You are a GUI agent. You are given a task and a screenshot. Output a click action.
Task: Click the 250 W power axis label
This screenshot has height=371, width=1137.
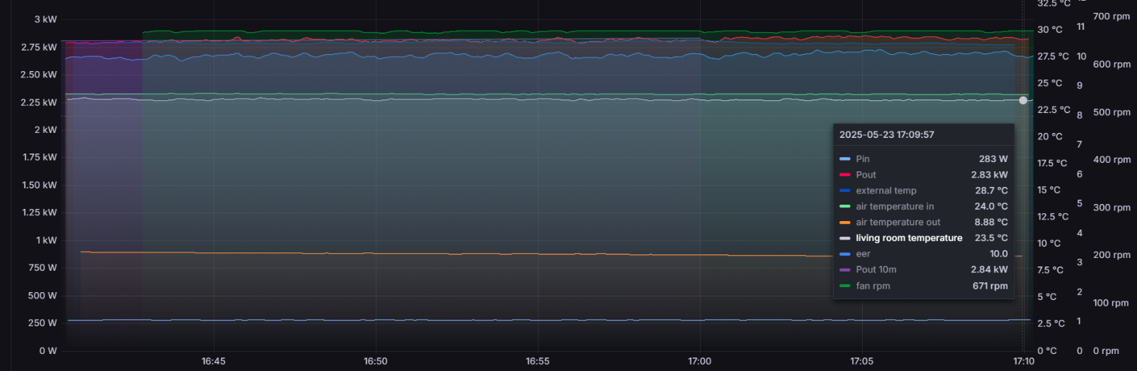click(43, 323)
